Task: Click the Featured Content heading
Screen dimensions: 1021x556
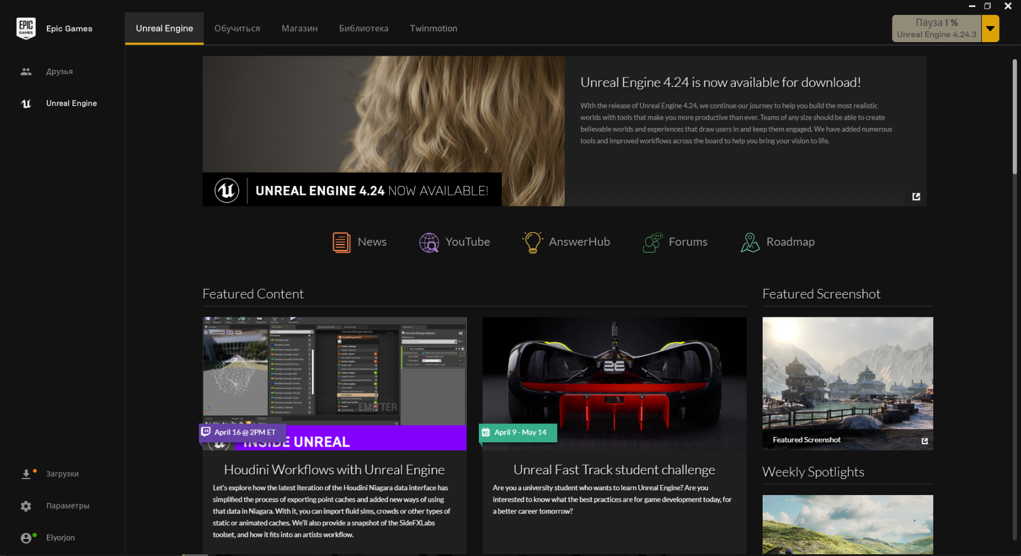Action: click(253, 294)
